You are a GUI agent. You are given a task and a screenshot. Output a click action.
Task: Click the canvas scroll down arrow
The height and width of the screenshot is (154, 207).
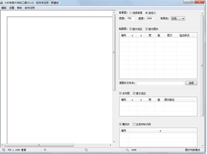click(x=114, y=142)
